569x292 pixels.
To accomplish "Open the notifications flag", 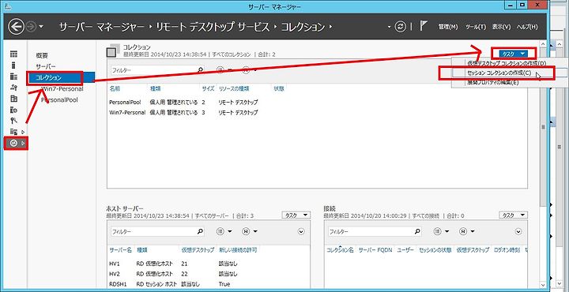I will pos(424,26).
